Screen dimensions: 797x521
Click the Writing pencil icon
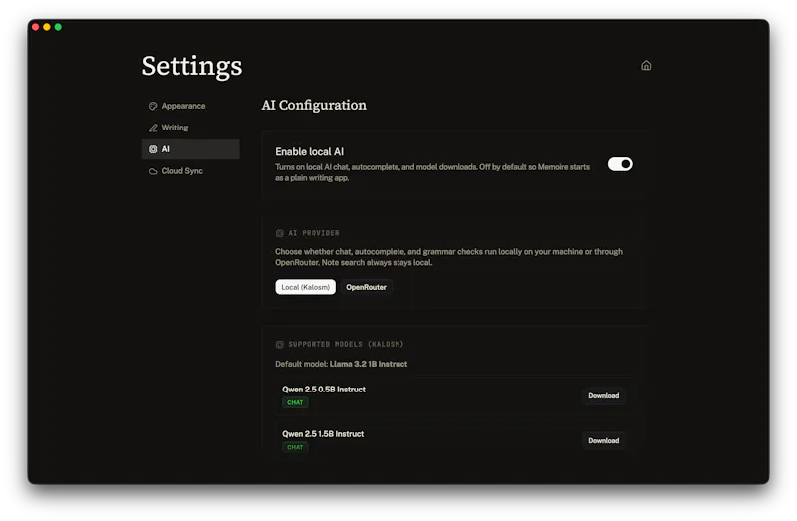153,128
